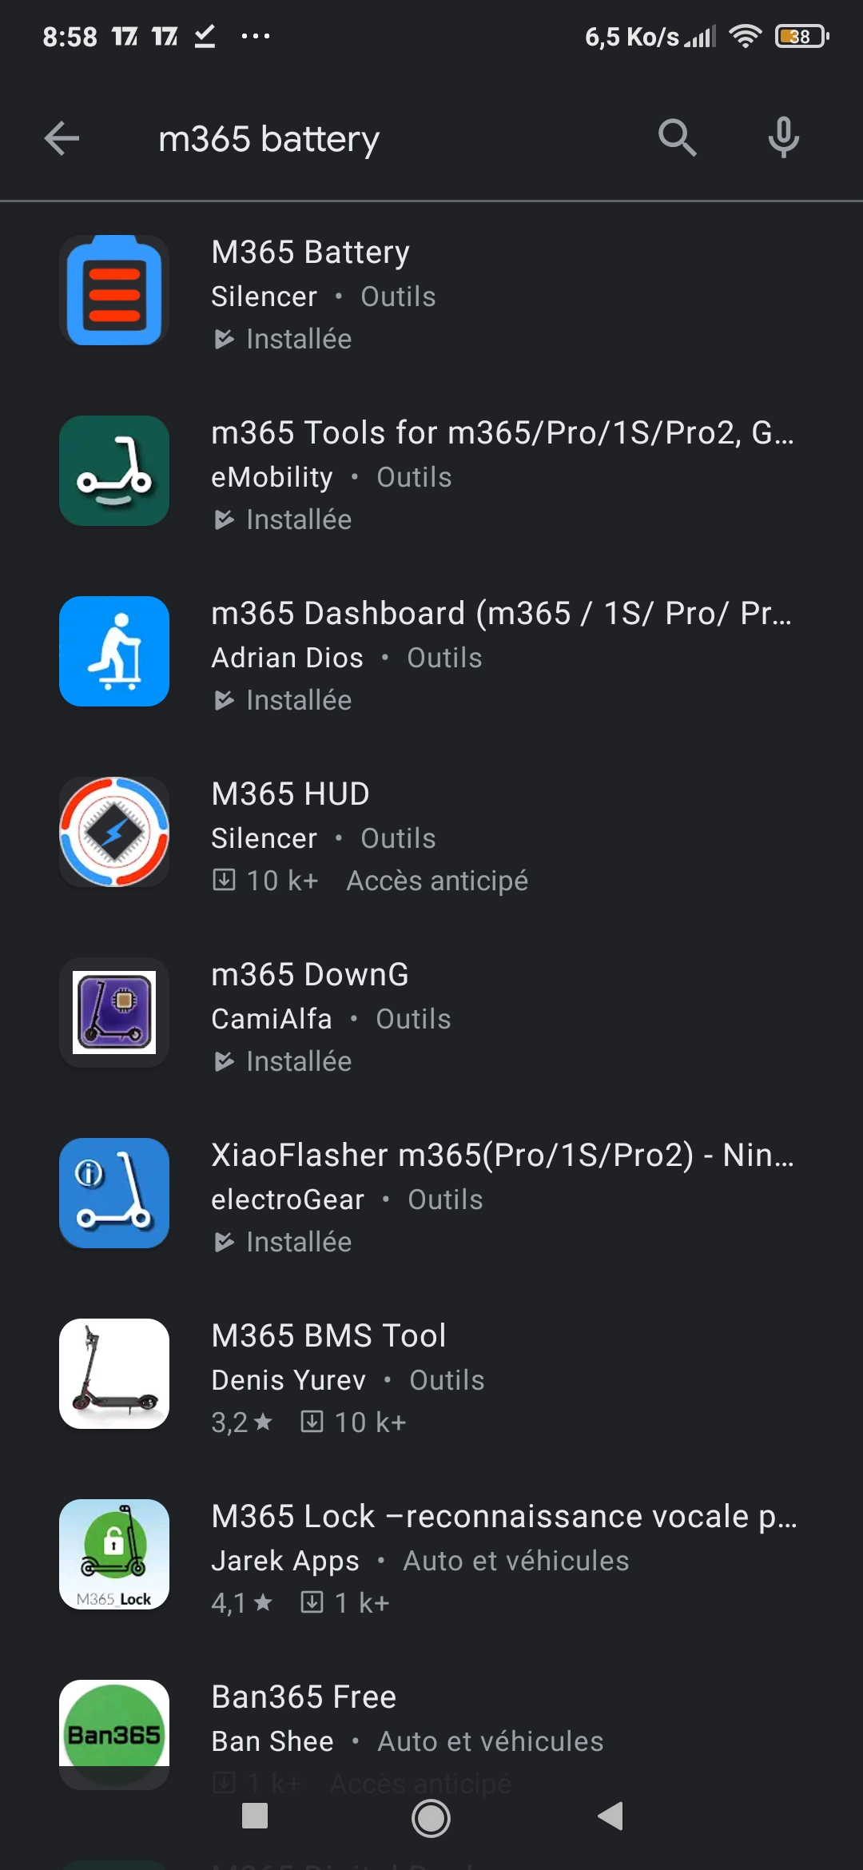Tap the '4,1' rating of M365 Lock

[x=229, y=1603]
